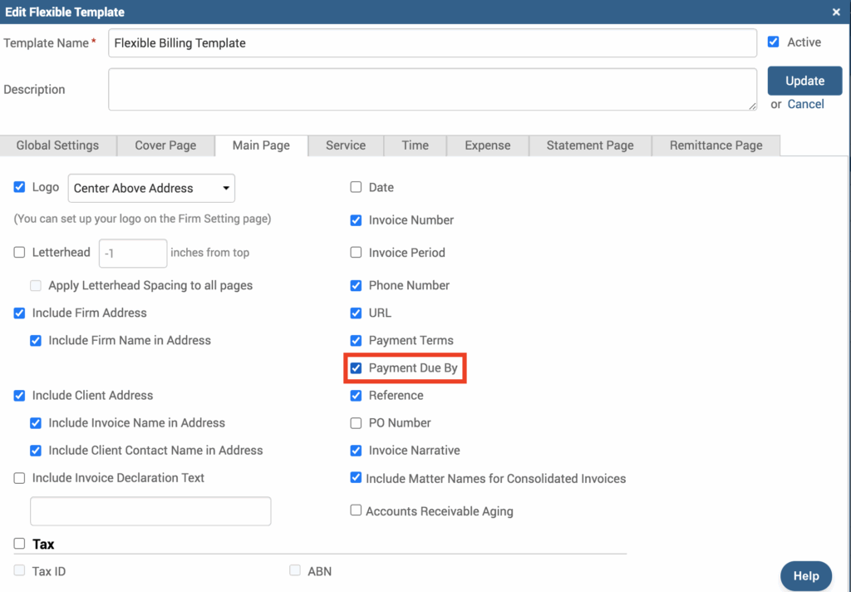Open the Cover Page tab
851x592 pixels.
(x=165, y=145)
